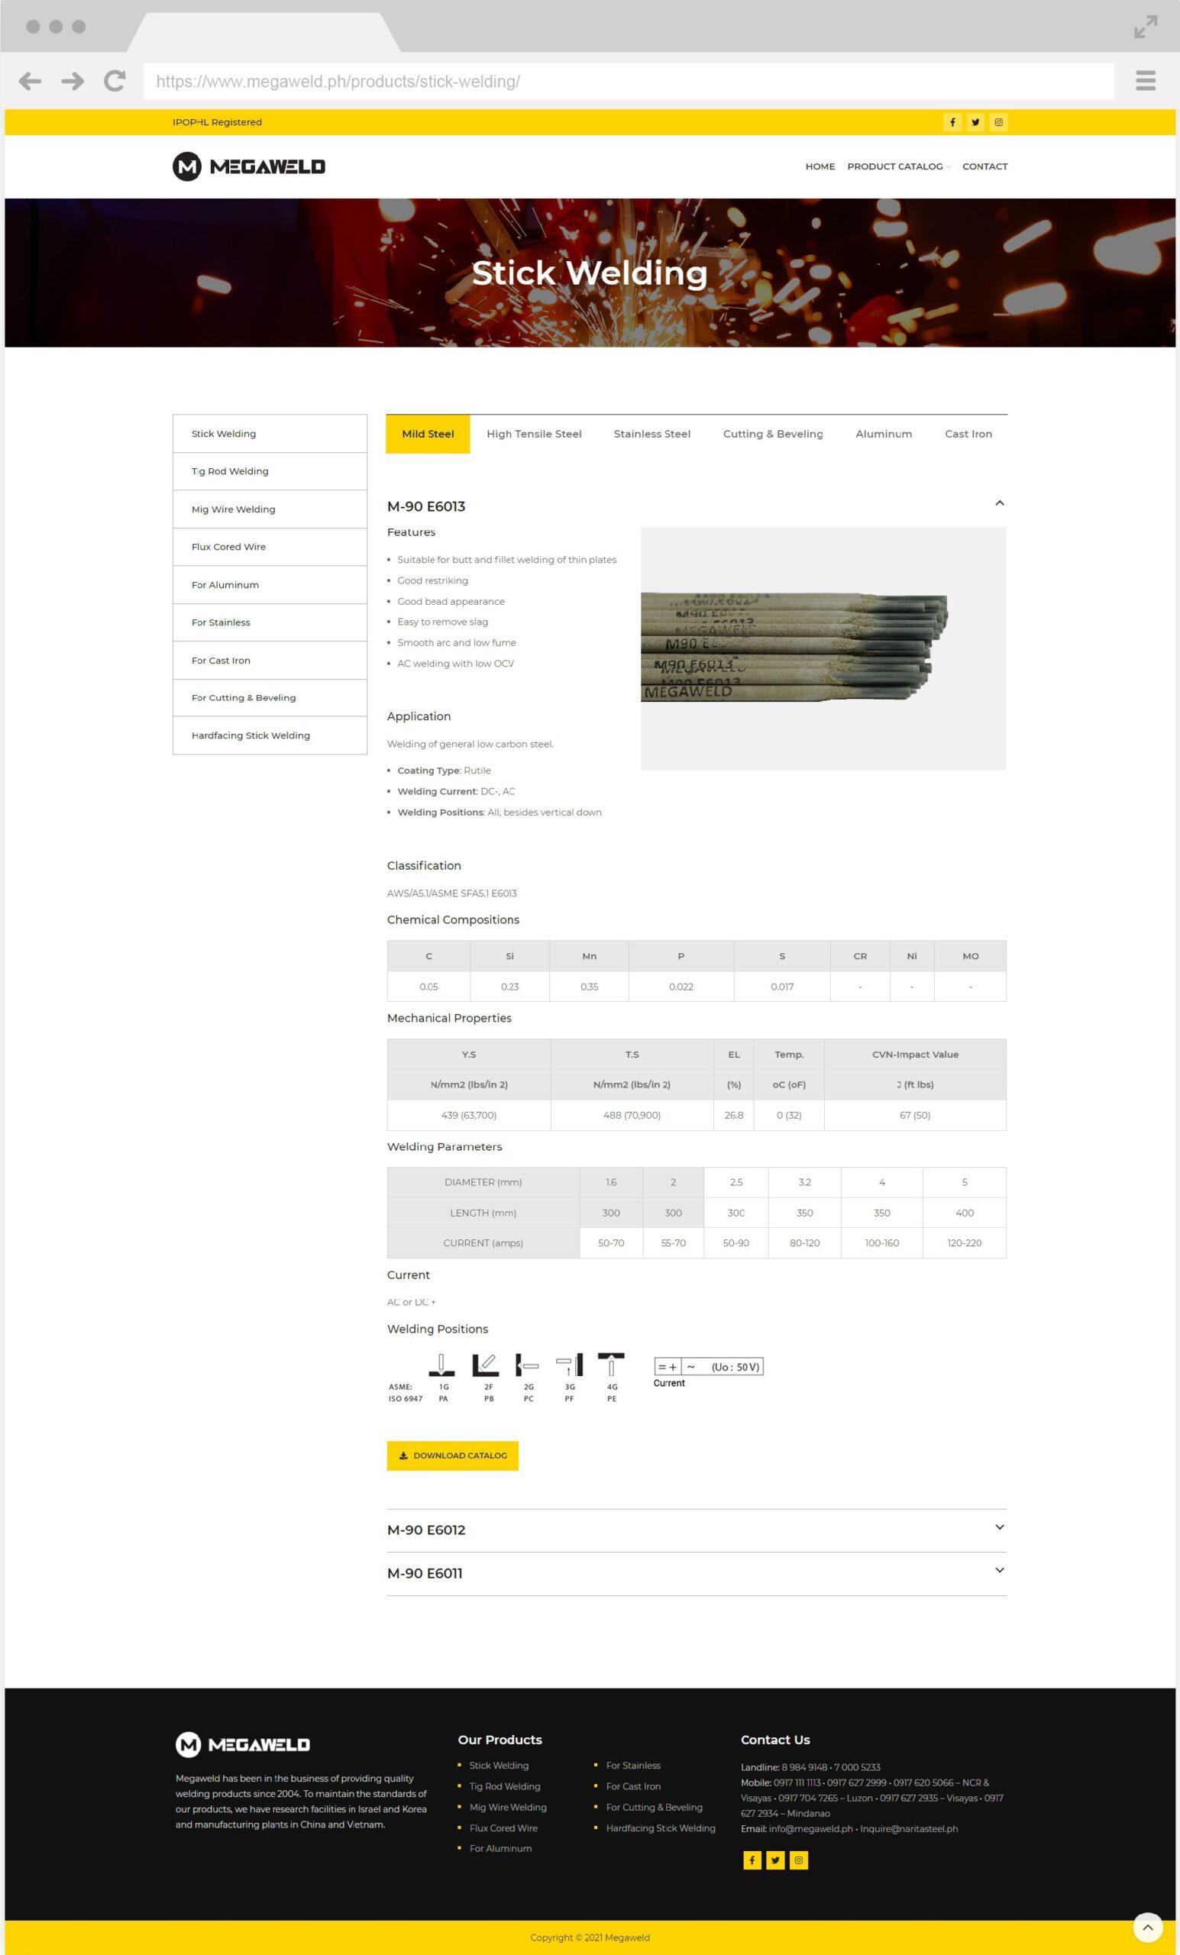Switch to High Tensile Steel tab
This screenshot has height=1955, width=1180.
pyautogui.click(x=534, y=434)
